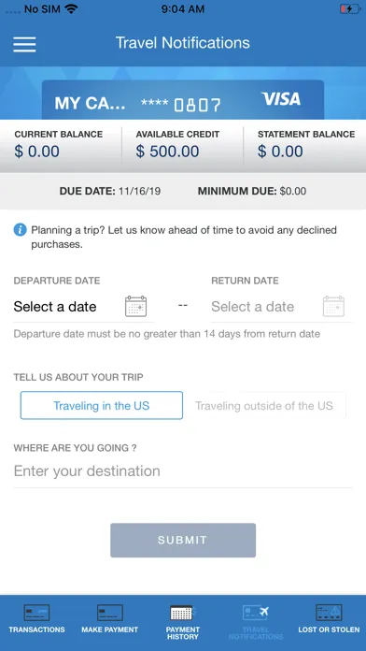366x651 pixels.
Task: Tap the battery status icon
Action: click(350, 8)
